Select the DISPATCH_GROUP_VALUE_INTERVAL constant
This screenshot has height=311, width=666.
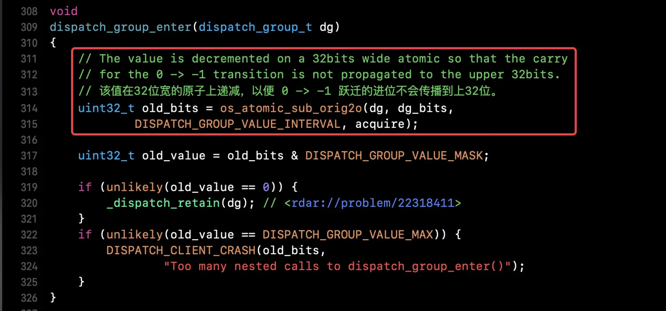tap(238, 124)
